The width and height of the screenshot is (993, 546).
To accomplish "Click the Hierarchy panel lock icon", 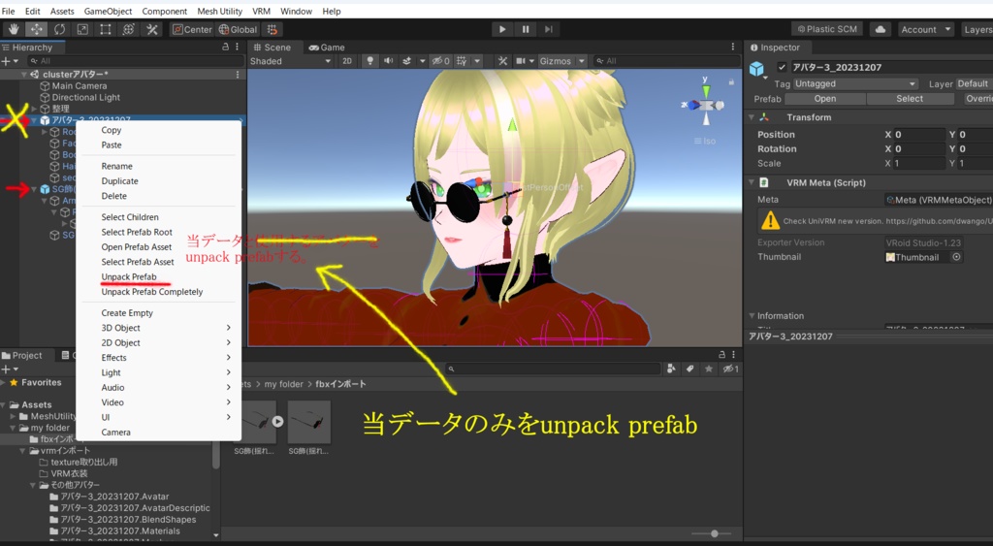I will 225,47.
